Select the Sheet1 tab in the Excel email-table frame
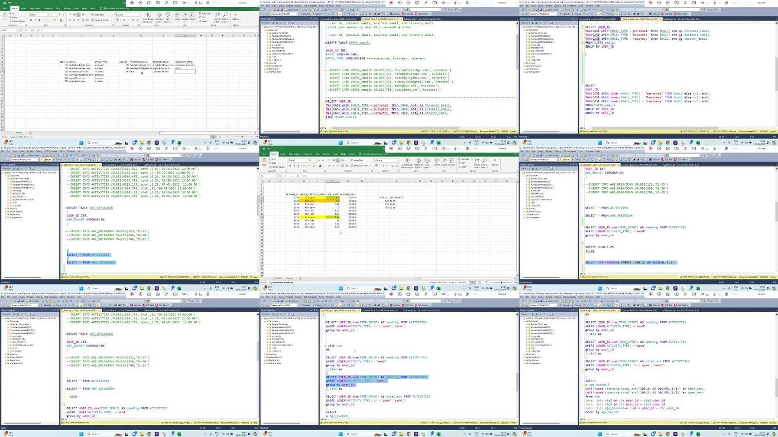Viewport: 778px width, 437px height. point(19,132)
